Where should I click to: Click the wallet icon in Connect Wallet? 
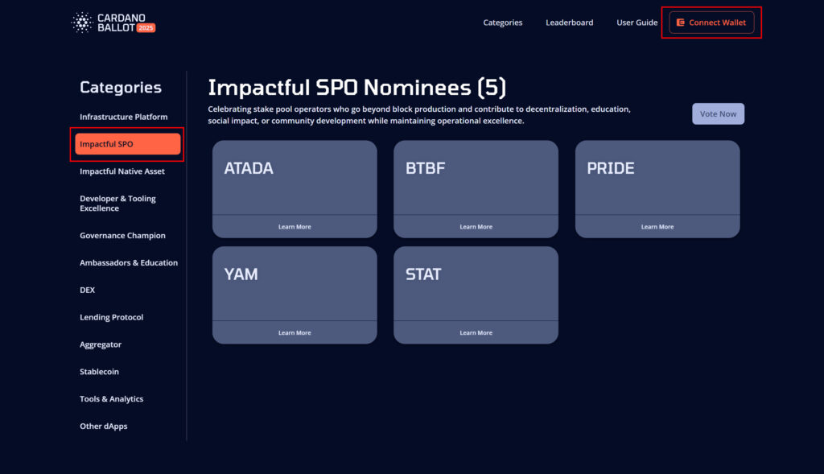pyautogui.click(x=681, y=23)
